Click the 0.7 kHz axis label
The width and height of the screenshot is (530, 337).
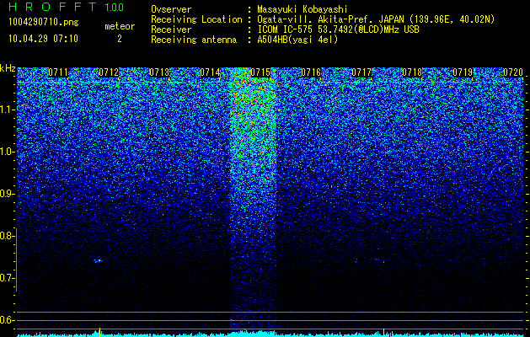pyautogui.click(x=7, y=278)
